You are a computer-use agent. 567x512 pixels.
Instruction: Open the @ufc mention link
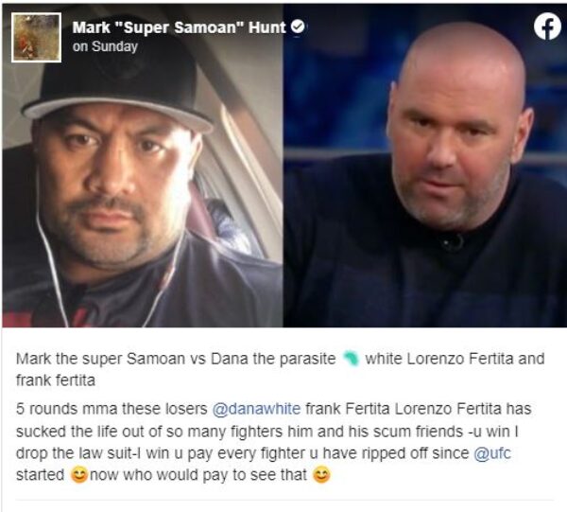pos(492,453)
